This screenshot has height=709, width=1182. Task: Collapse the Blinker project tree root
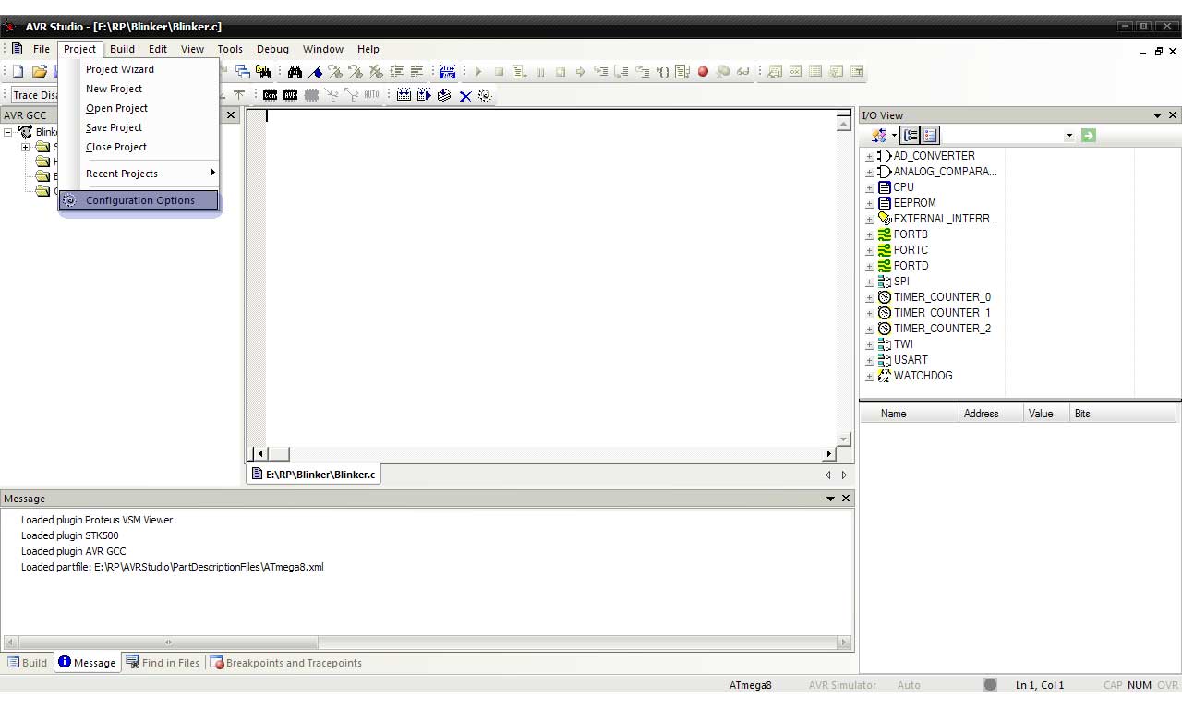click(x=8, y=133)
